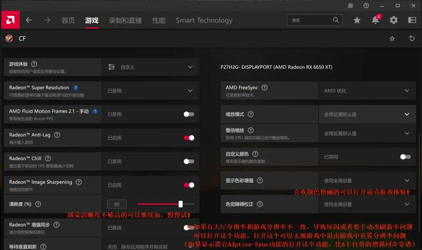Show help for AMD FreeSync

point(264,87)
